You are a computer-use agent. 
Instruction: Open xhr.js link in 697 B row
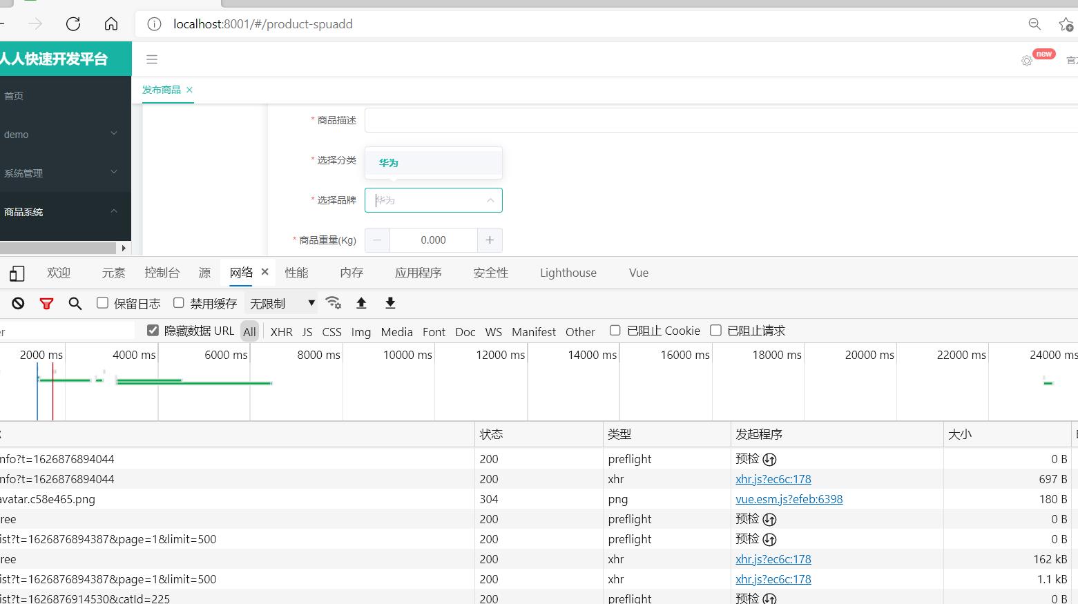tap(773, 479)
